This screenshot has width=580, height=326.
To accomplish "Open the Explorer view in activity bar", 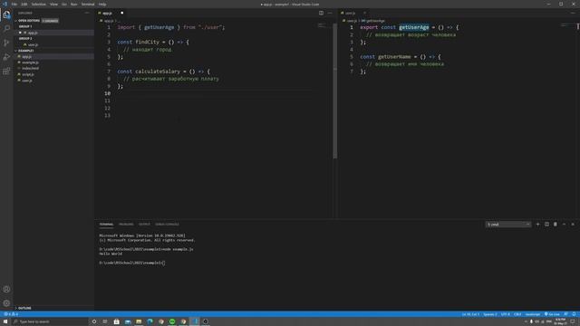I will pos(6,14).
